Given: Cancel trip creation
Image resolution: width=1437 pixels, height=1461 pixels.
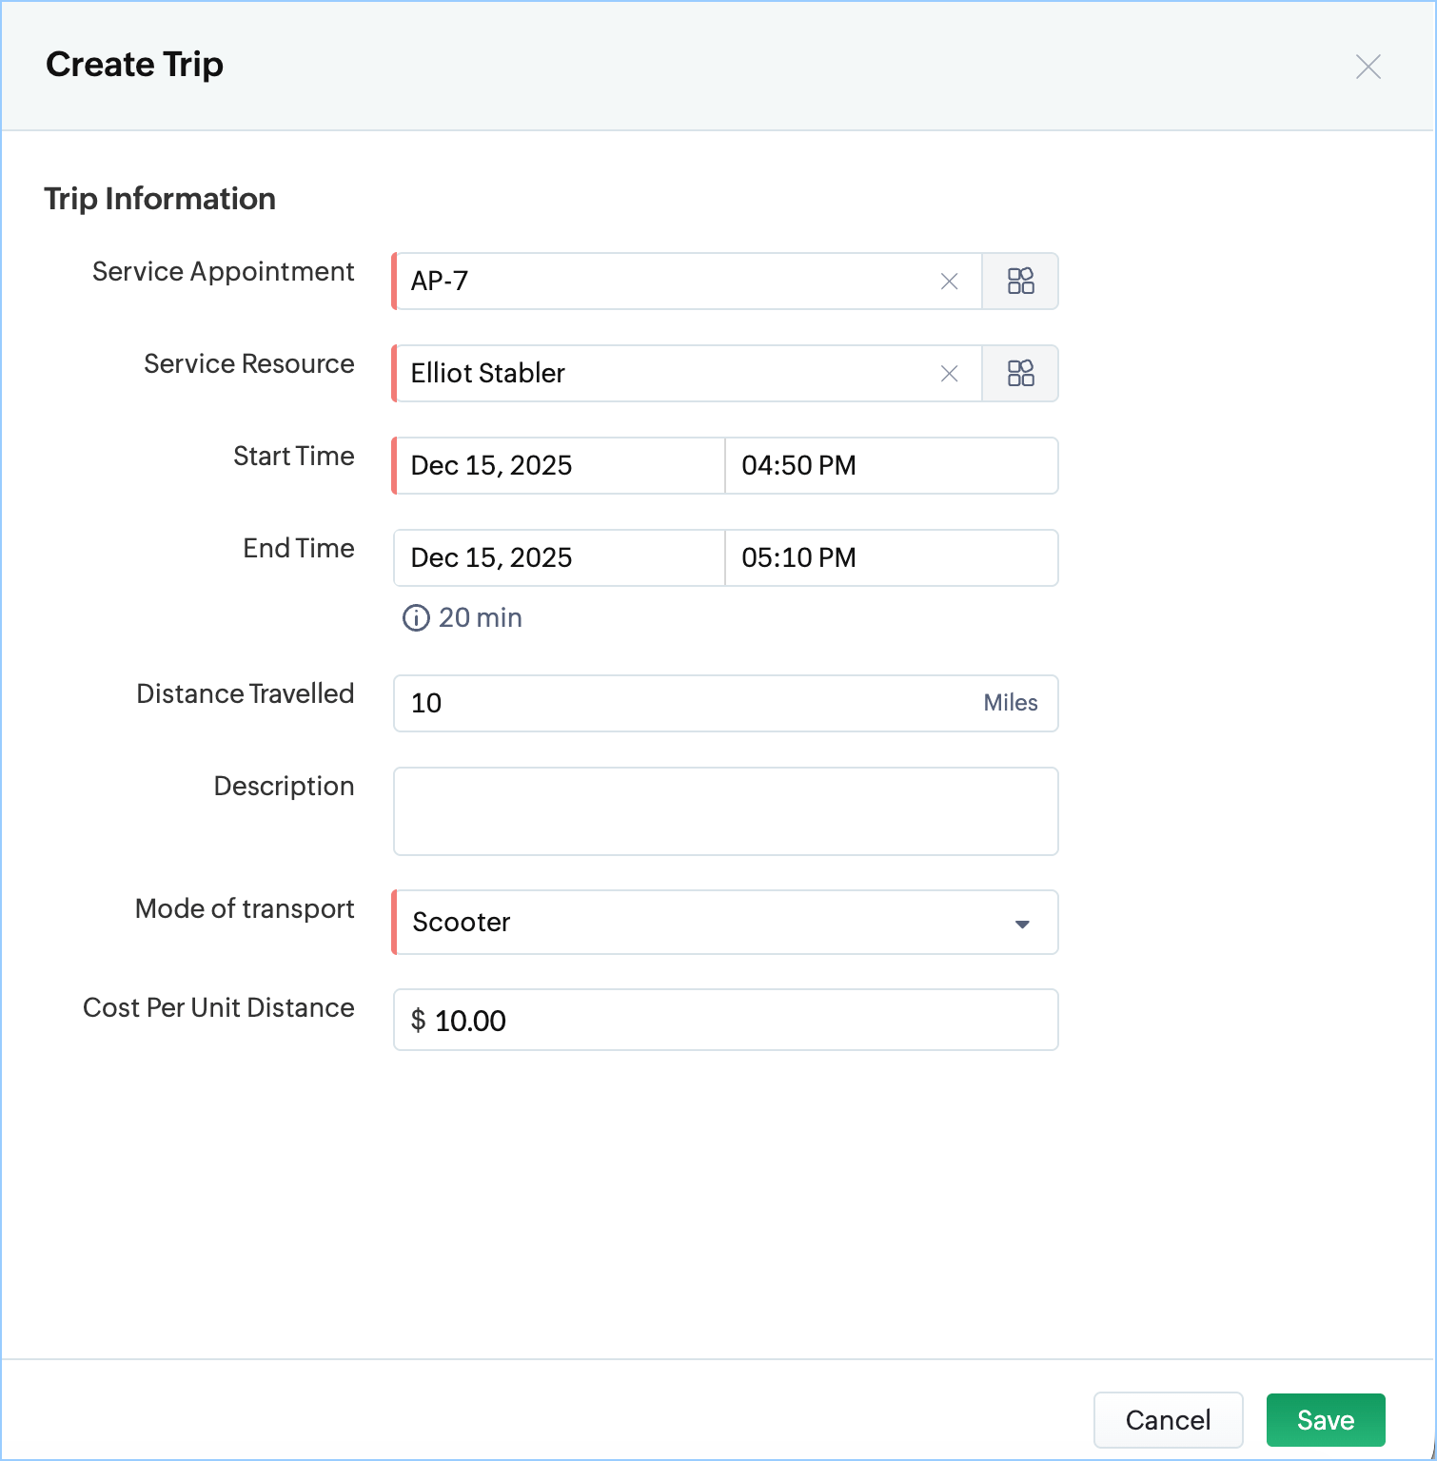Looking at the screenshot, I should (x=1168, y=1420).
